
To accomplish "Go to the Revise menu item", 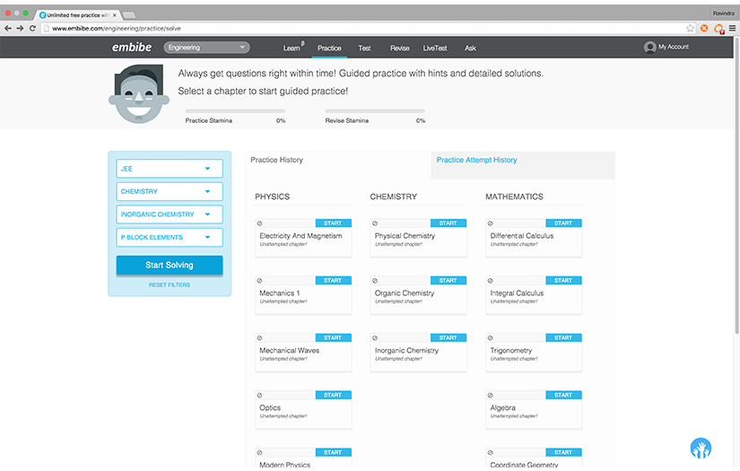I will [x=400, y=48].
